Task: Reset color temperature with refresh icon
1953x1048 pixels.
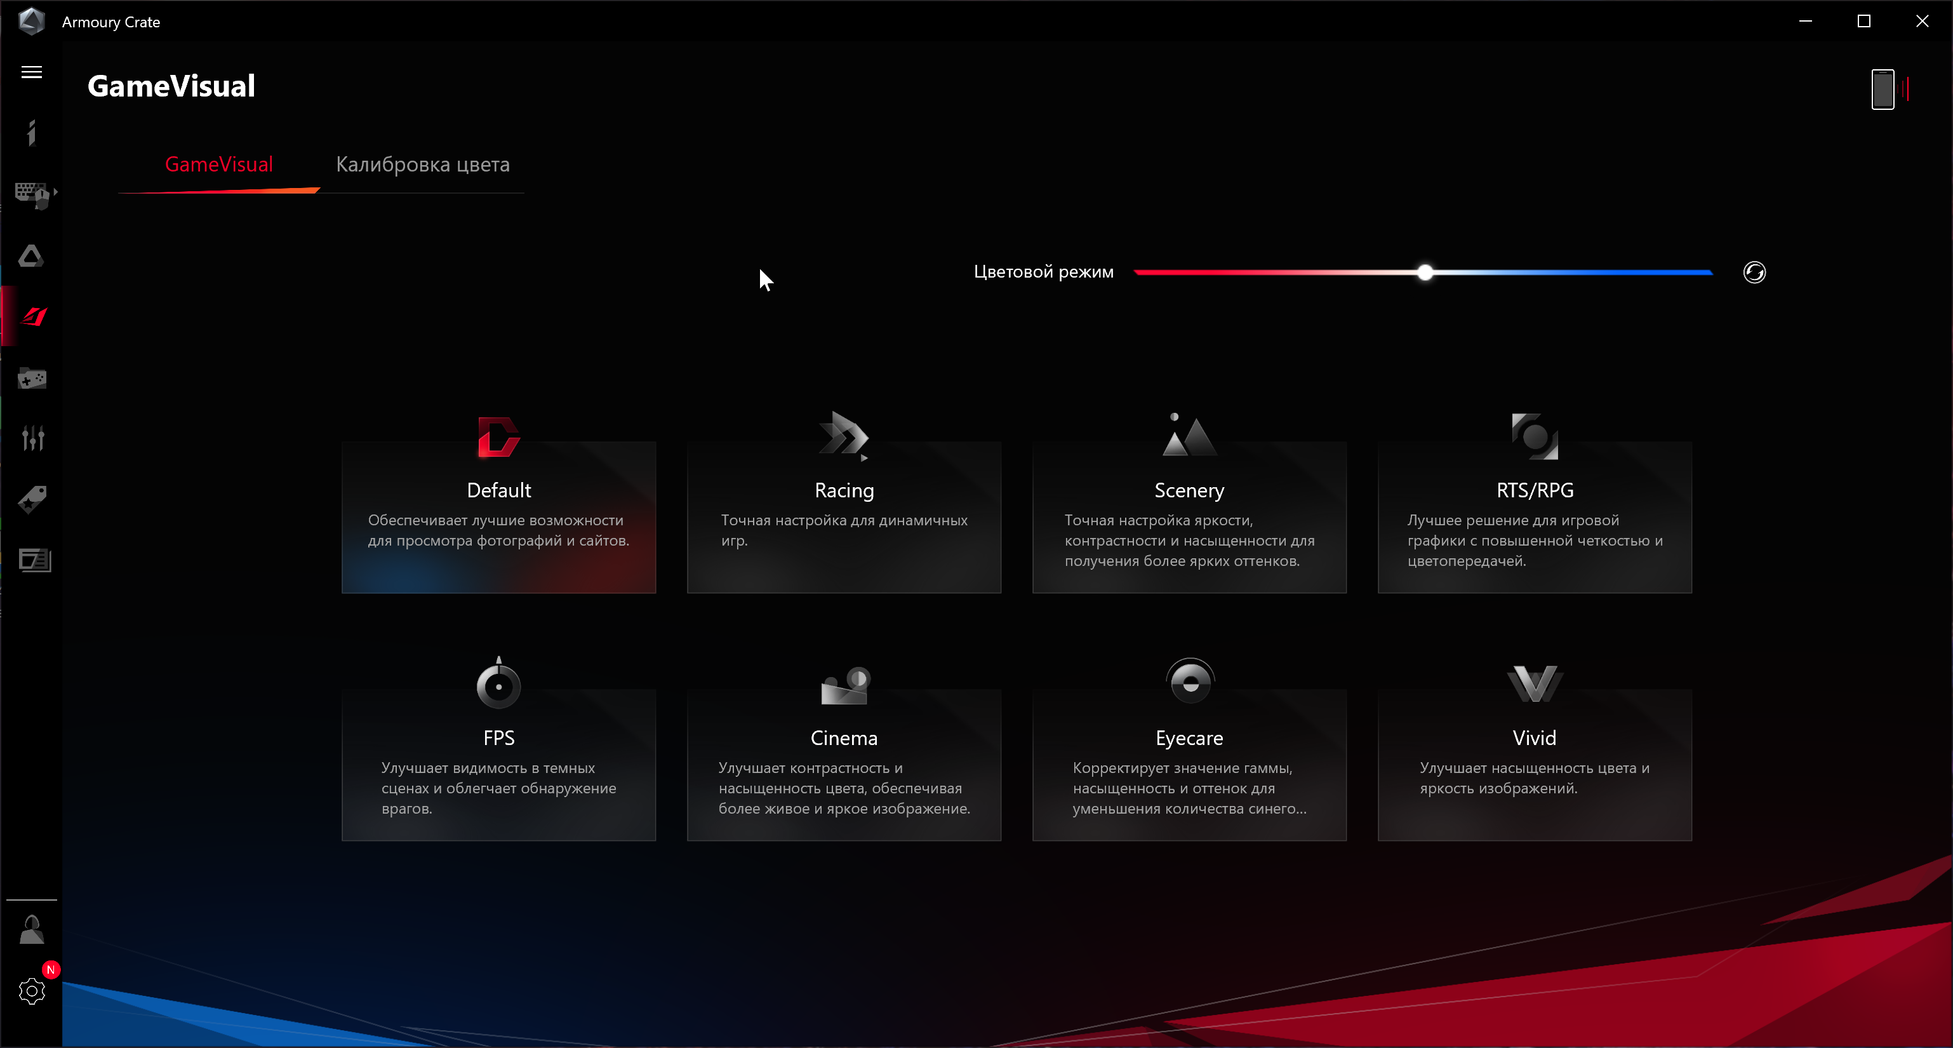Action: (1754, 272)
